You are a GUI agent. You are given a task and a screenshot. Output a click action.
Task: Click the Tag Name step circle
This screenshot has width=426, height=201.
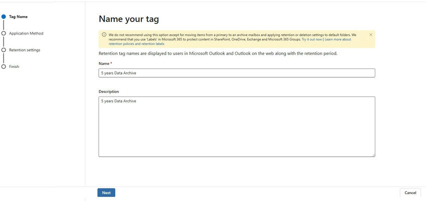pos(4,16)
